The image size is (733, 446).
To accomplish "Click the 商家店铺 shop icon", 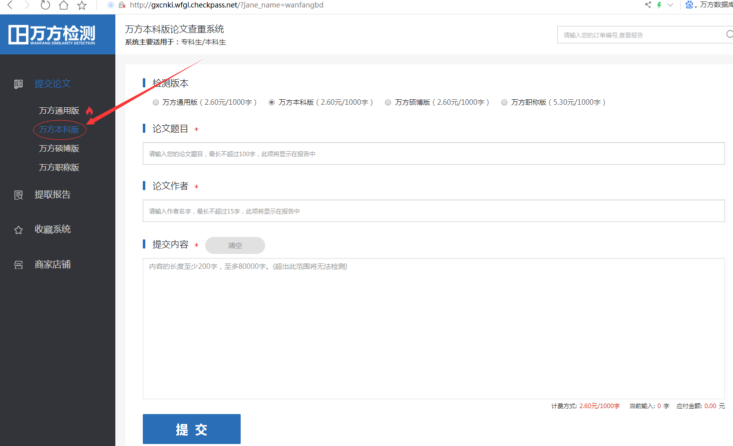I will click(18, 265).
